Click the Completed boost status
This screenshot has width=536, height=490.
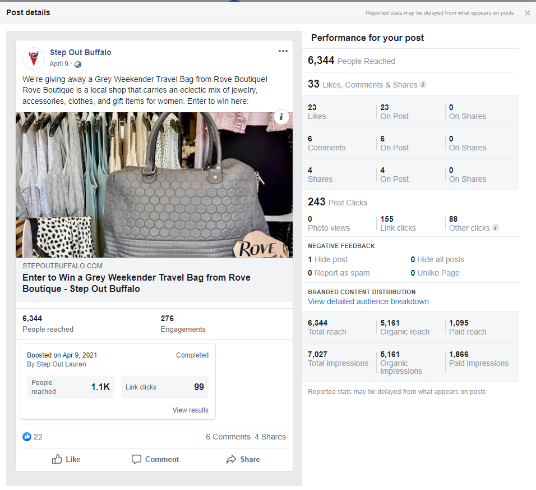(x=192, y=355)
